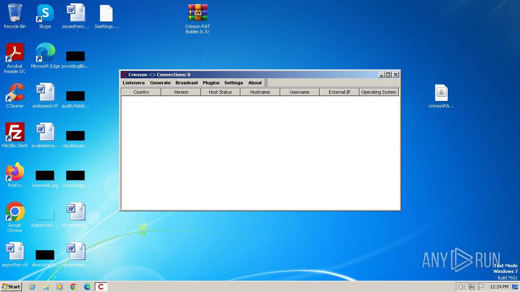Screen dimensions: 520x292
Task: Select the FileZilla Client shortcut
Action: 15,135
